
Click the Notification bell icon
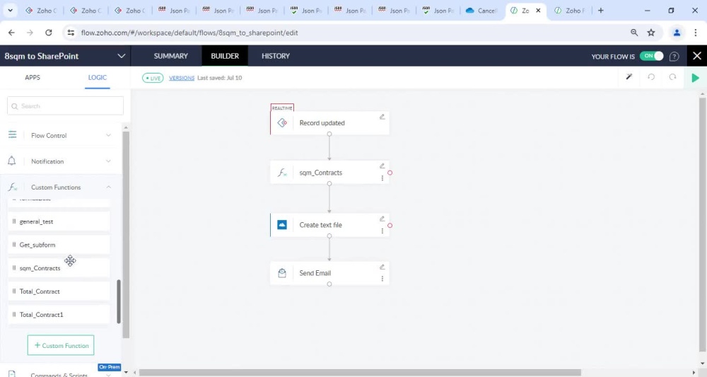[12, 161]
